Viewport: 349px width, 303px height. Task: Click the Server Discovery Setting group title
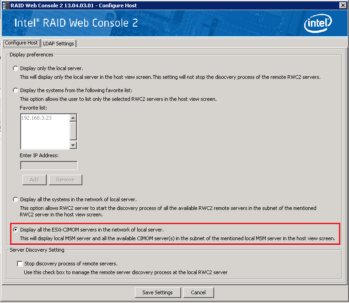coord(37,250)
